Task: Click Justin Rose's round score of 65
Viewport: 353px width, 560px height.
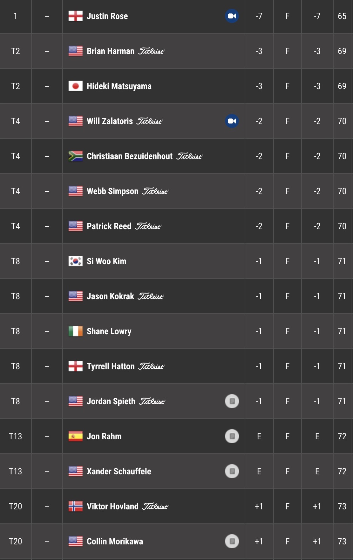Action: (x=342, y=16)
